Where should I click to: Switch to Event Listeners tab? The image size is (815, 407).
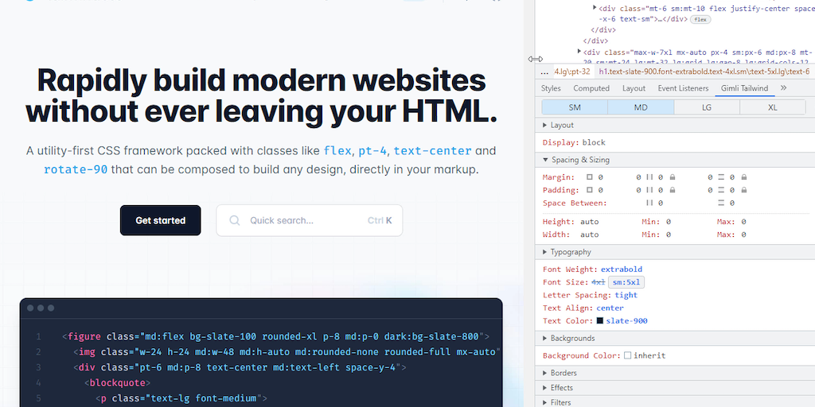683,88
